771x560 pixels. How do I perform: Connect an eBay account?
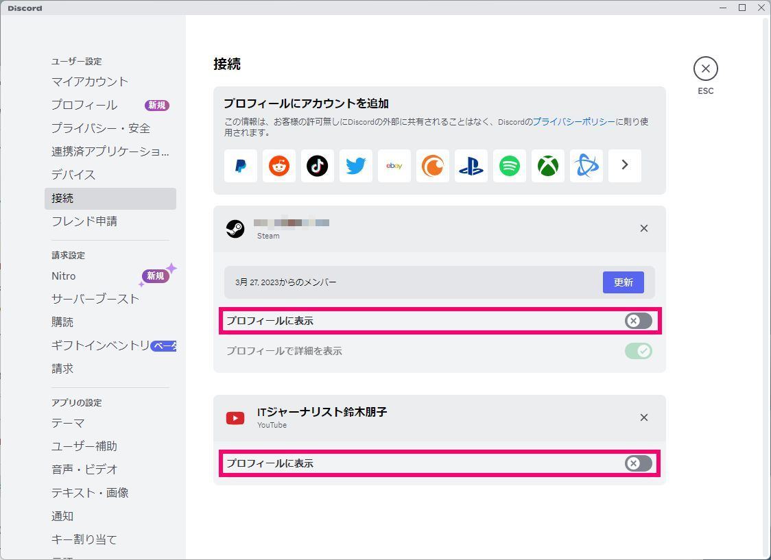tap(394, 166)
